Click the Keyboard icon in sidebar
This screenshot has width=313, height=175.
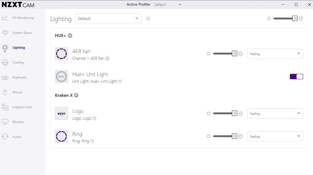click(5, 77)
